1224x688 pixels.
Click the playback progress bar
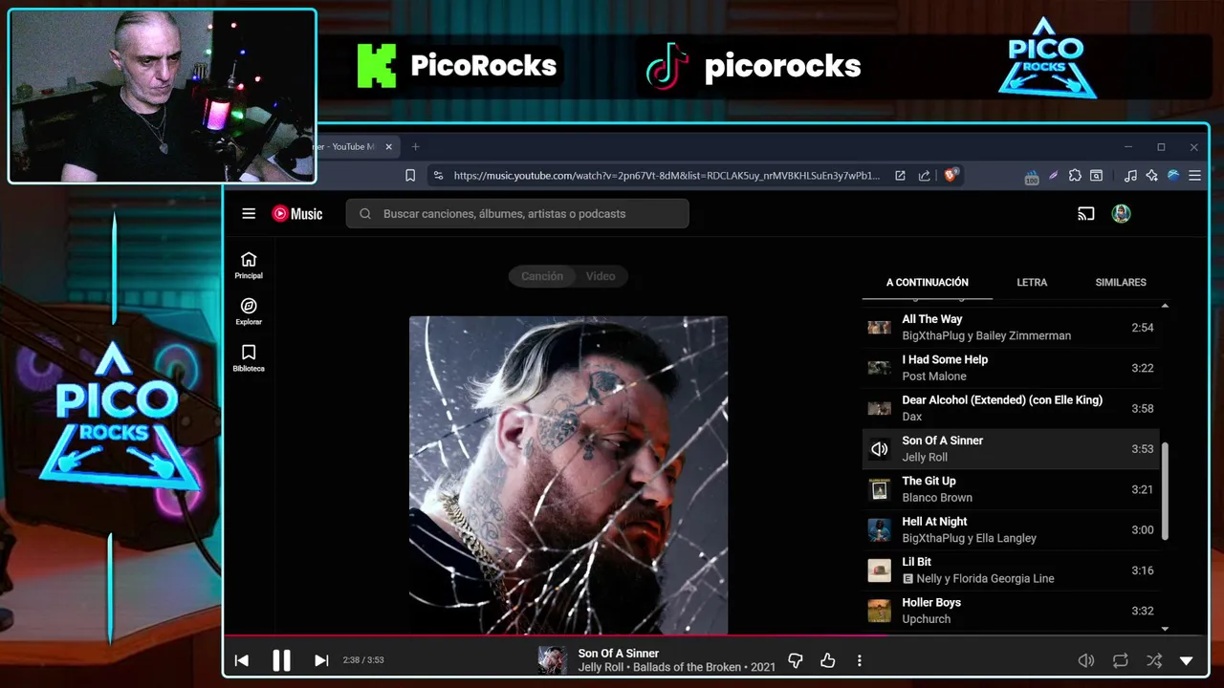[x=715, y=635]
